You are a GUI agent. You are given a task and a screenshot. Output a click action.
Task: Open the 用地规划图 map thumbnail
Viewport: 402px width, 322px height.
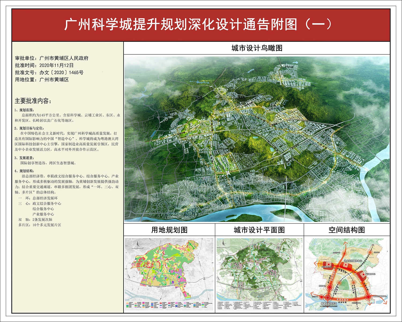(x=169, y=274)
